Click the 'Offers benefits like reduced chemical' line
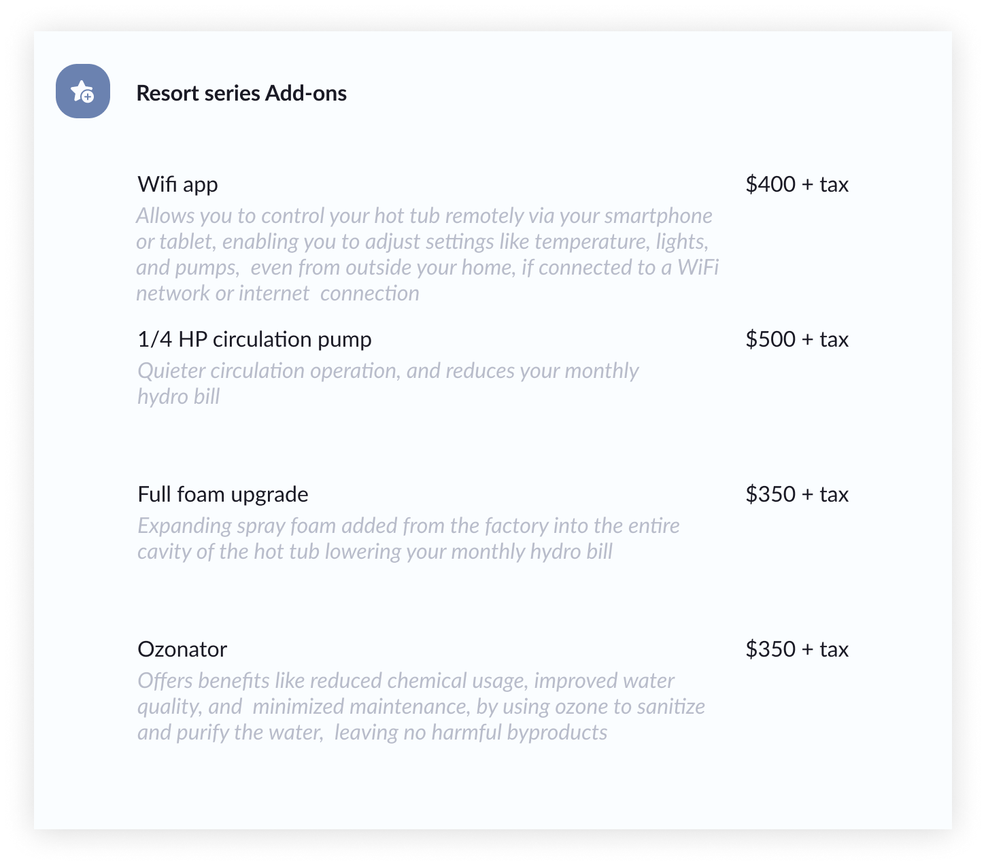This screenshot has width=986, height=866. (x=406, y=681)
